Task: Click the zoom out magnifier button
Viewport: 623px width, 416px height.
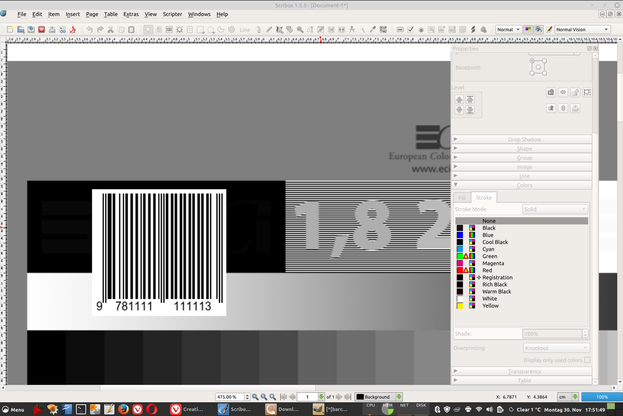Action: [255, 397]
